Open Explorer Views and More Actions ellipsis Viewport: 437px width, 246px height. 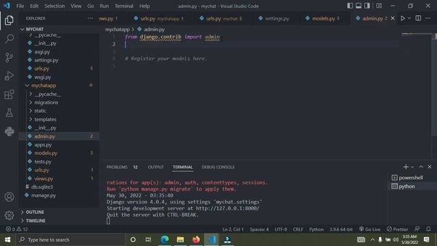tap(90, 18)
